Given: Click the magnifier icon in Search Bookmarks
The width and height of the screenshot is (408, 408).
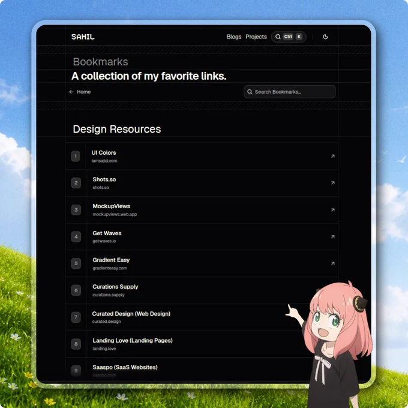Looking at the screenshot, I should coord(250,92).
